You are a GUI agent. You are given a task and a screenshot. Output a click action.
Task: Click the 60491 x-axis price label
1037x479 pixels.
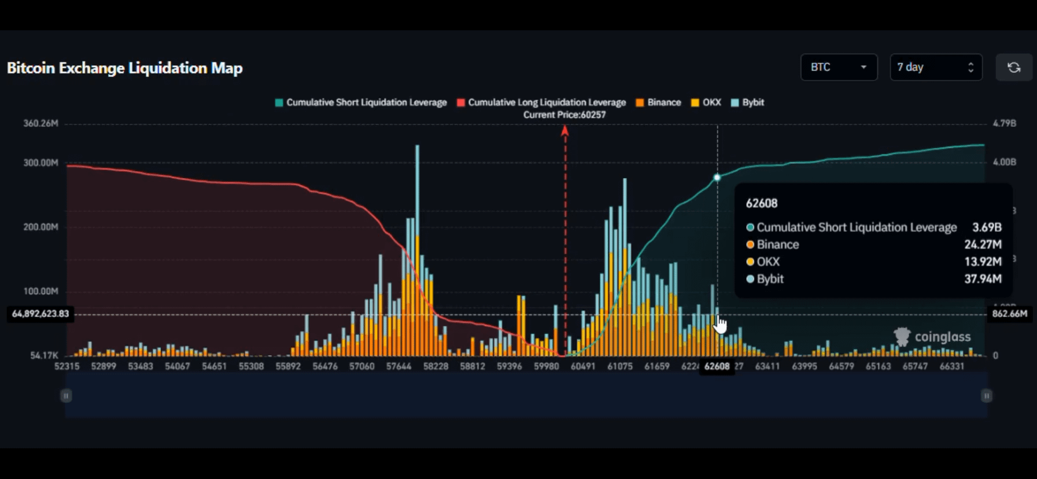[583, 366]
